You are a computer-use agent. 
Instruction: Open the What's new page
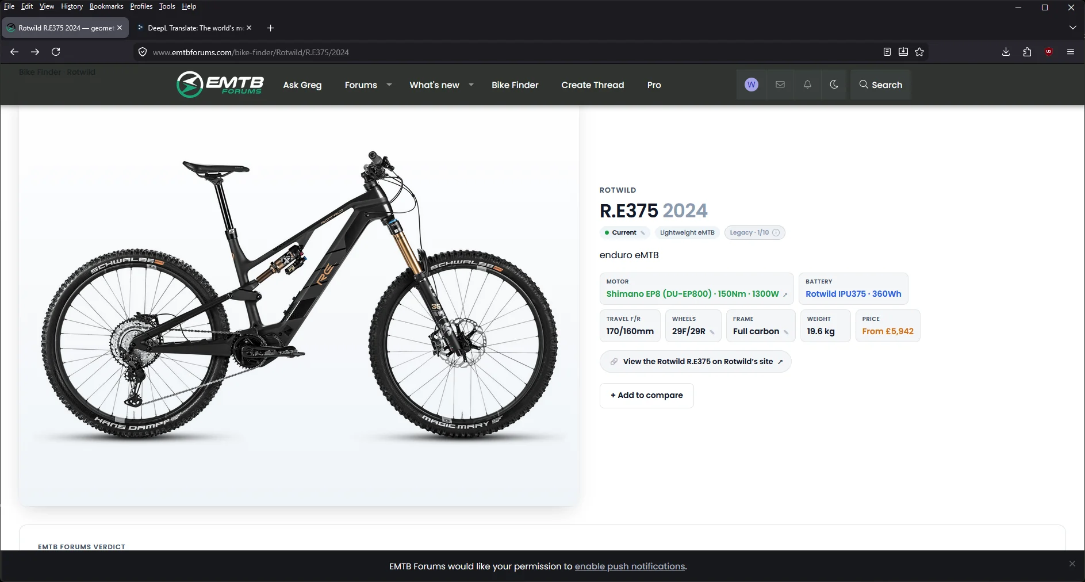tap(434, 85)
